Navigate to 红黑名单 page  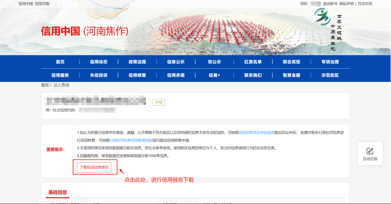[x=253, y=62]
